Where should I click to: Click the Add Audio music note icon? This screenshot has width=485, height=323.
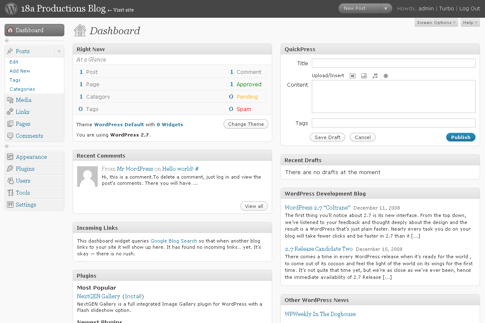tap(375, 76)
